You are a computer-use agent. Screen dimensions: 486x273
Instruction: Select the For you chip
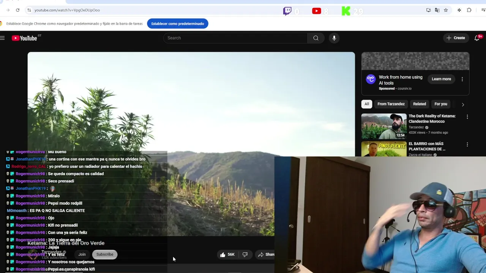click(441, 104)
